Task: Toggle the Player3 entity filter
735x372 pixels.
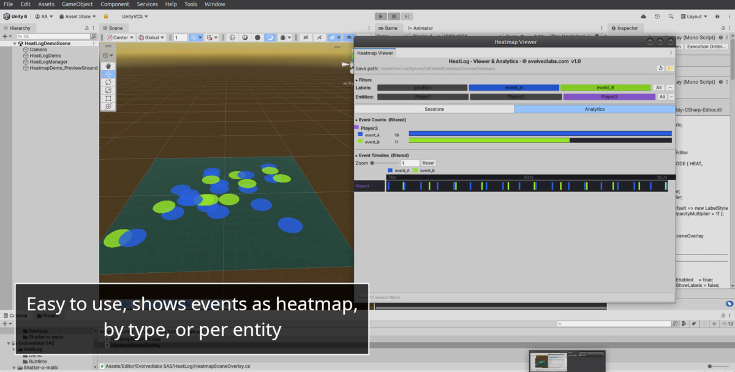Action: pyautogui.click(x=609, y=97)
